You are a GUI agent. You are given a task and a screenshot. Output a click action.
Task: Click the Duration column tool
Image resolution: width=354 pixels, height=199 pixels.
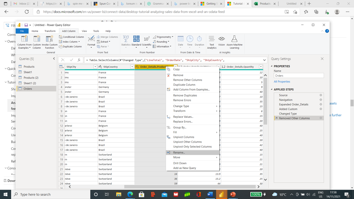[199, 41]
